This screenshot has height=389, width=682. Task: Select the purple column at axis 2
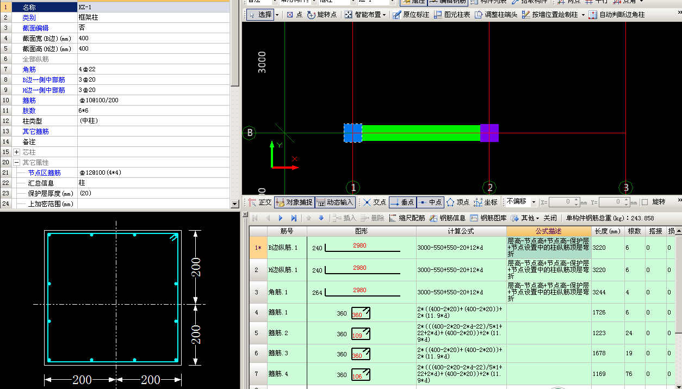pos(489,133)
